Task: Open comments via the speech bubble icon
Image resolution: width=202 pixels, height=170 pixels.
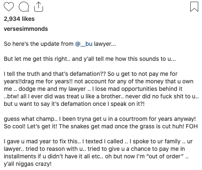Action: coord(24,7)
